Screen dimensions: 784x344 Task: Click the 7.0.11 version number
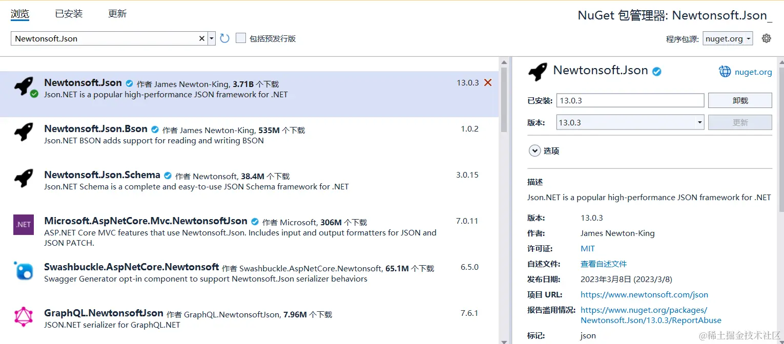467,221
